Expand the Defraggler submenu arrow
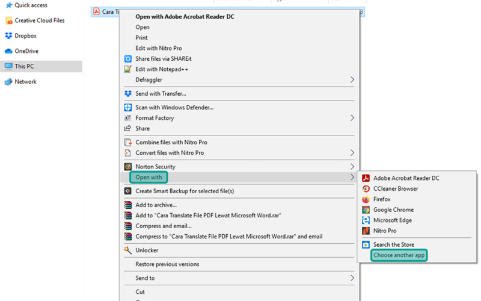 point(352,80)
